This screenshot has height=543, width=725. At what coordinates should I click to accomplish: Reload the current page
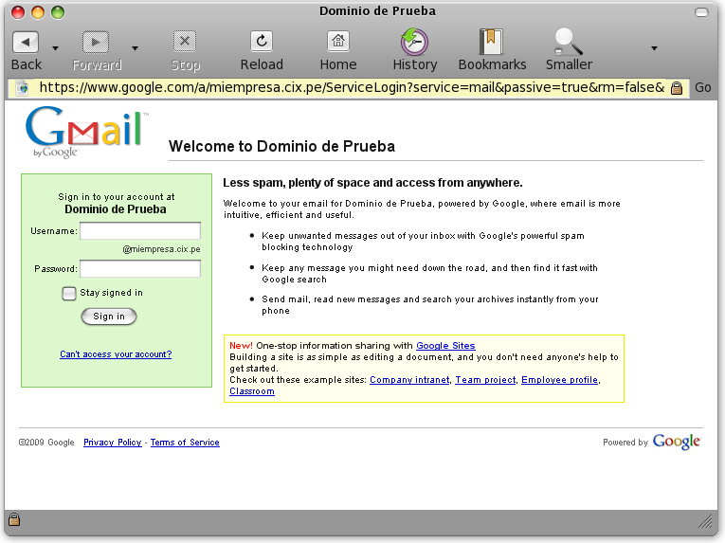pyautogui.click(x=262, y=42)
